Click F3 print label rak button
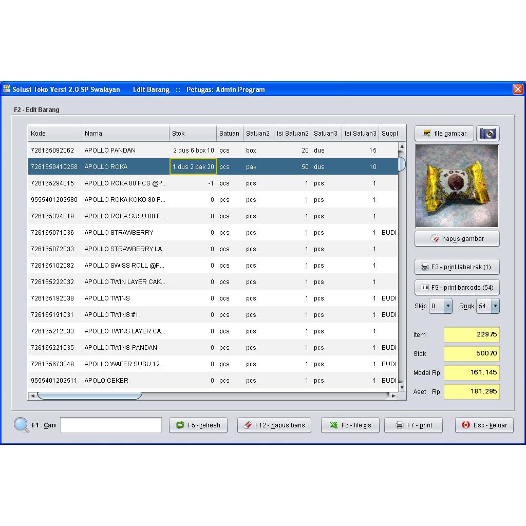Viewport: 526px width, 526px height. (457, 267)
